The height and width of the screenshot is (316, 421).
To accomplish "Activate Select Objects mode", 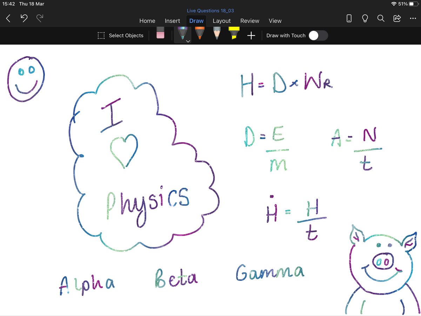I will click(121, 35).
